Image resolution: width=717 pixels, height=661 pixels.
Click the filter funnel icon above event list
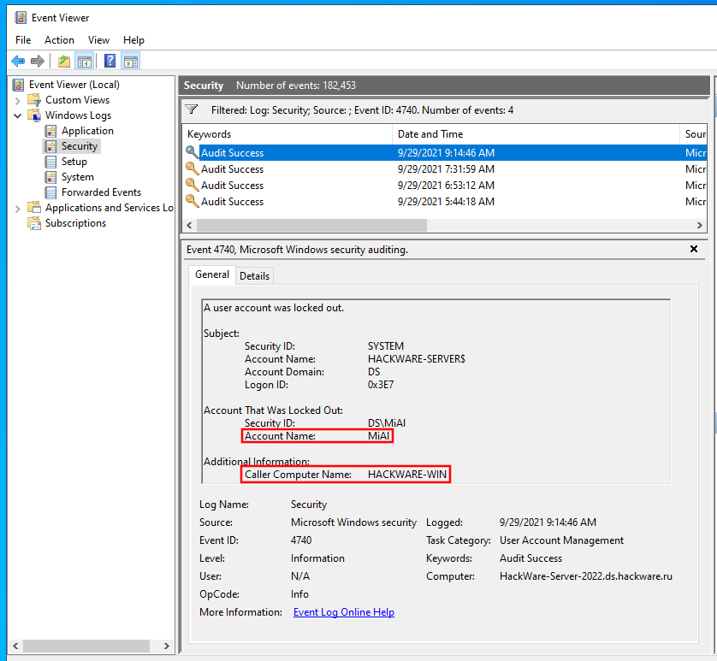coord(193,110)
